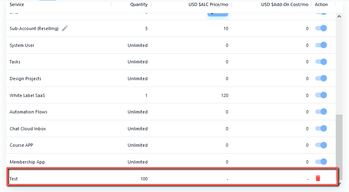This screenshot has height=192, width=349.
Task: Turn off the Tasks service toggle
Action: [321, 62]
